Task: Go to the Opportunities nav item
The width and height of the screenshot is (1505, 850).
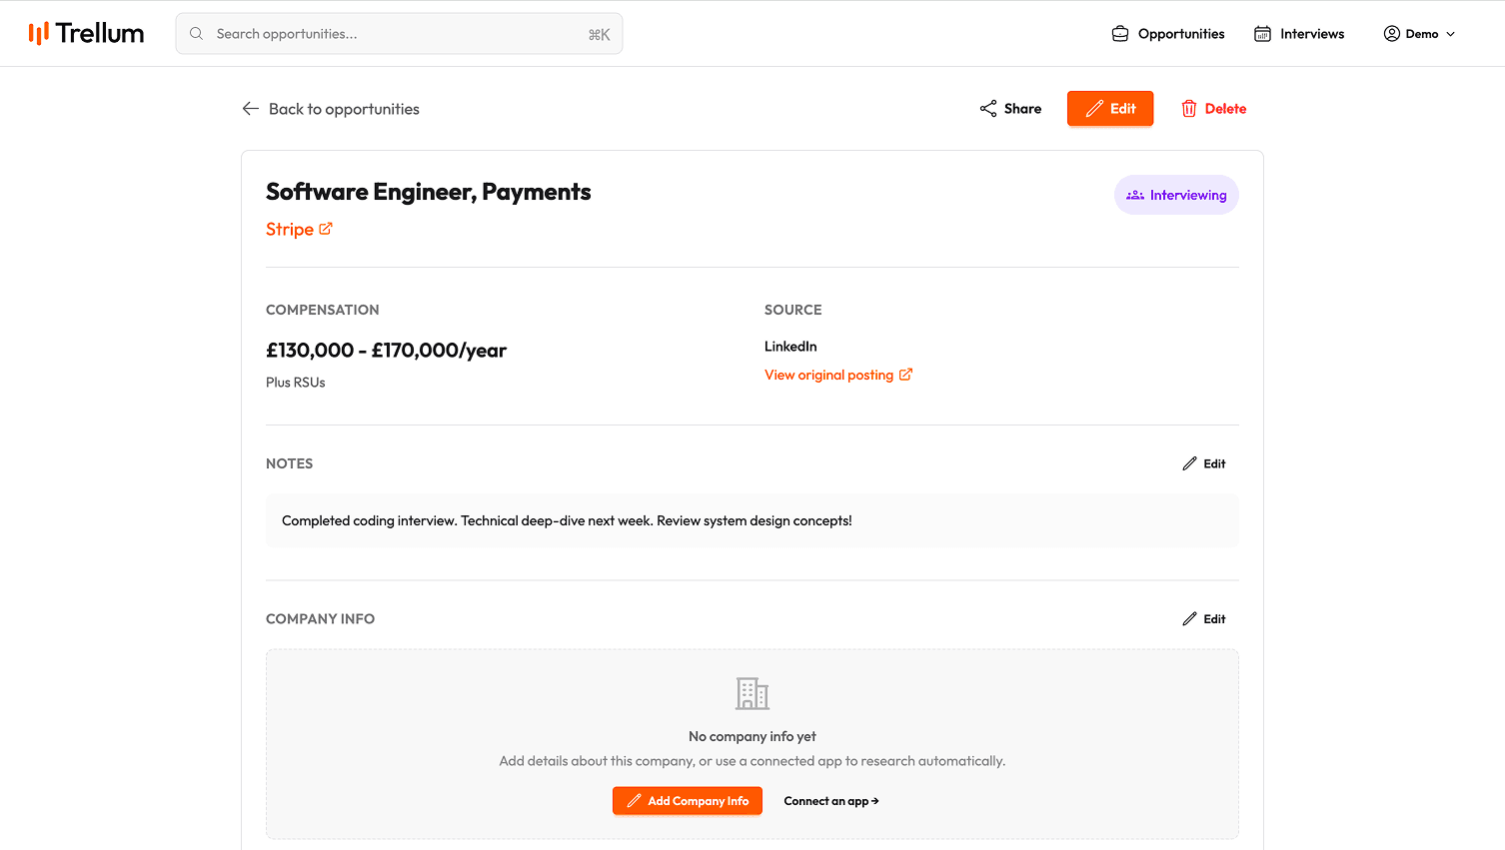Action: (1168, 34)
